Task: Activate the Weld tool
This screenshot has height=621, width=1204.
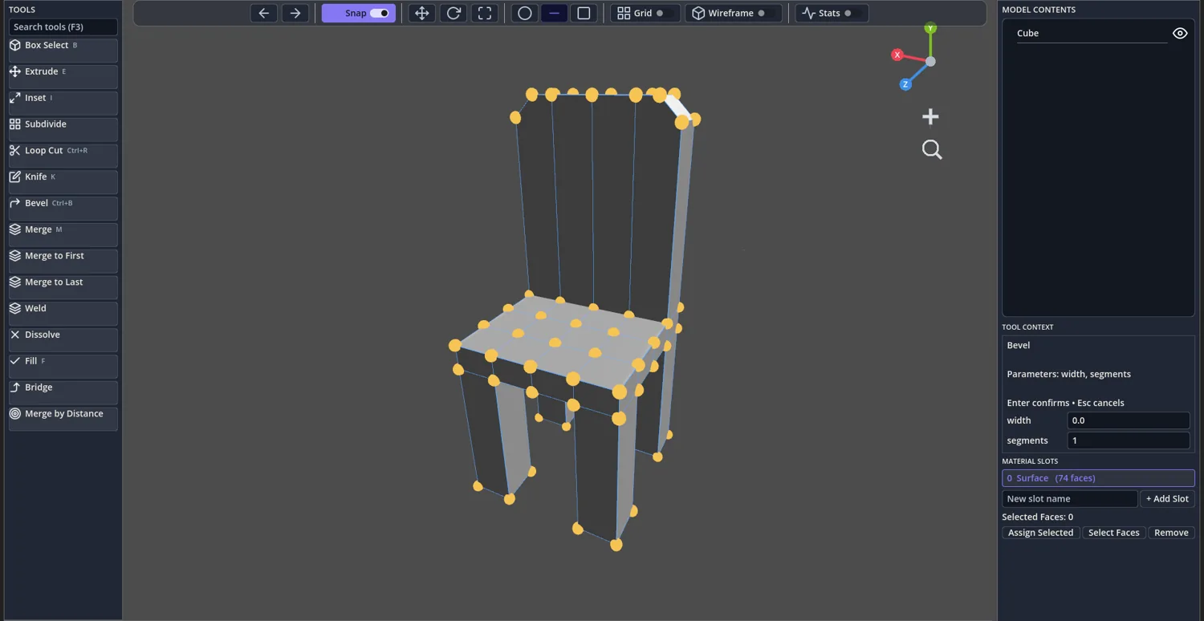Action: [x=63, y=313]
